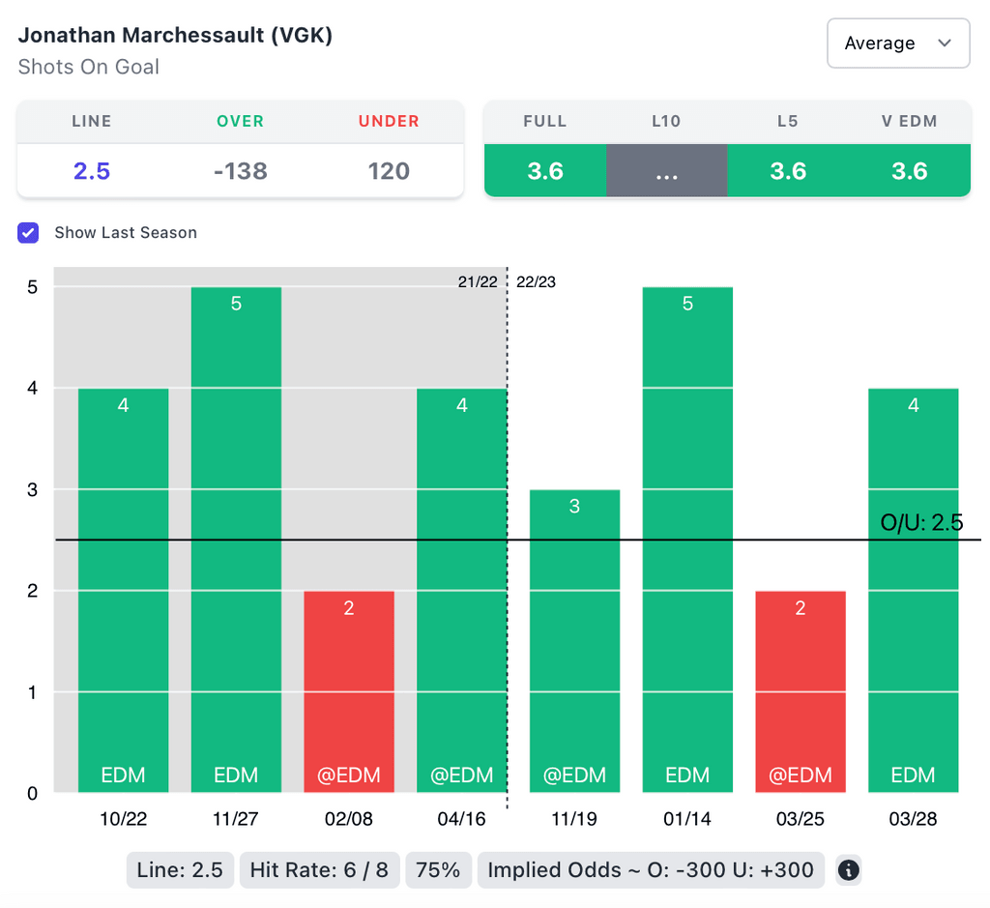Select the V EDM stats tab
990x908 pixels.
click(x=910, y=170)
